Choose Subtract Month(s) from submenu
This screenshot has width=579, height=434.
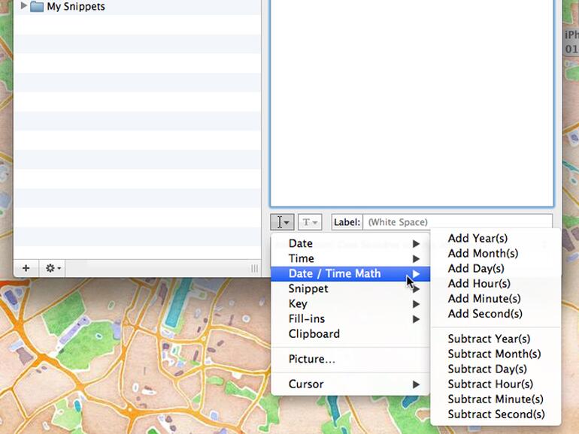(x=494, y=354)
